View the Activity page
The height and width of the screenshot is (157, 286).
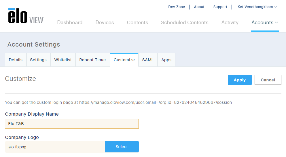tap(230, 22)
